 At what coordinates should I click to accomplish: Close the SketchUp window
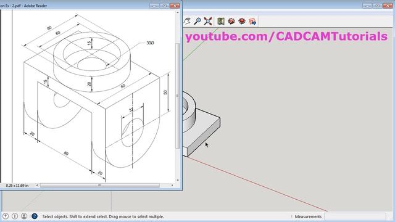388,6
